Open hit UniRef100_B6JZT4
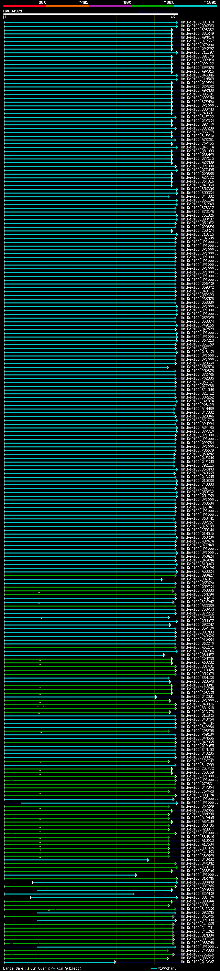220x971 pixels. (x=197, y=420)
